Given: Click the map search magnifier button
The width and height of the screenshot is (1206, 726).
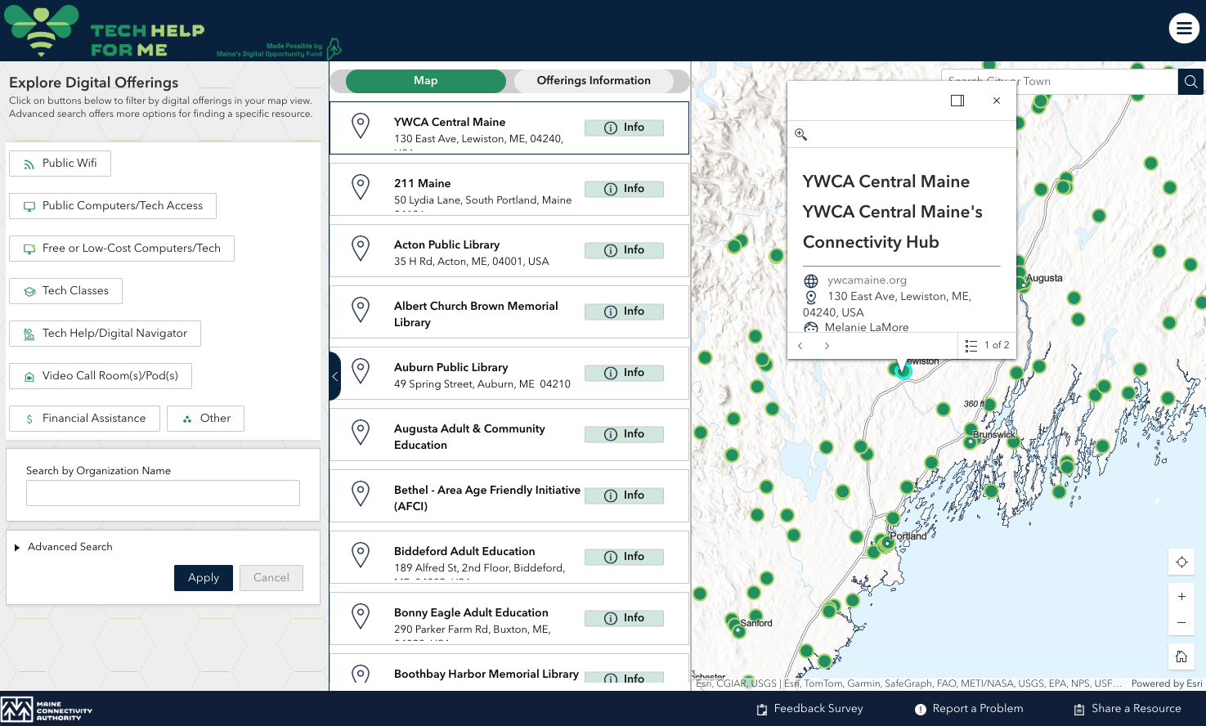Looking at the screenshot, I should coord(1191,82).
